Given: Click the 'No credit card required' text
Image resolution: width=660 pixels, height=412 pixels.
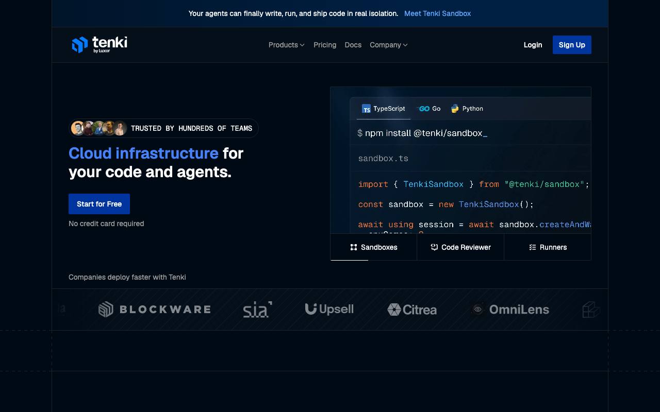Looking at the screenshot, I should coord(106,224).
